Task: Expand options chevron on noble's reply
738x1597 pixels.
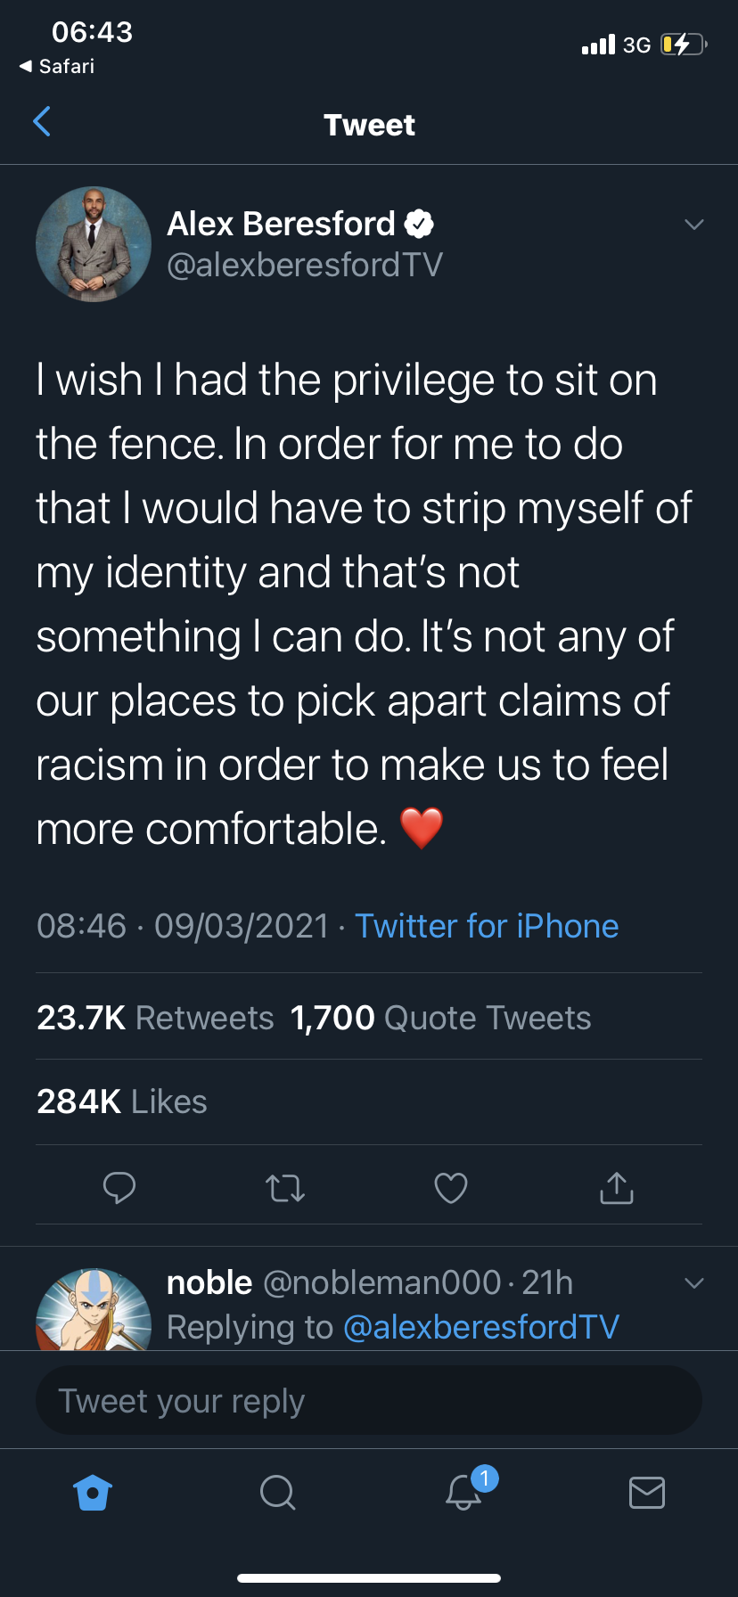Action: [694, 1283]
